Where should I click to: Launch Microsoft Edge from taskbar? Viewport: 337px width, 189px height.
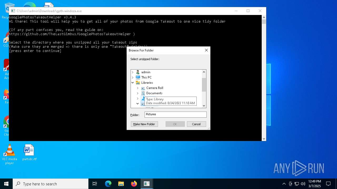(x=108, y=184)
